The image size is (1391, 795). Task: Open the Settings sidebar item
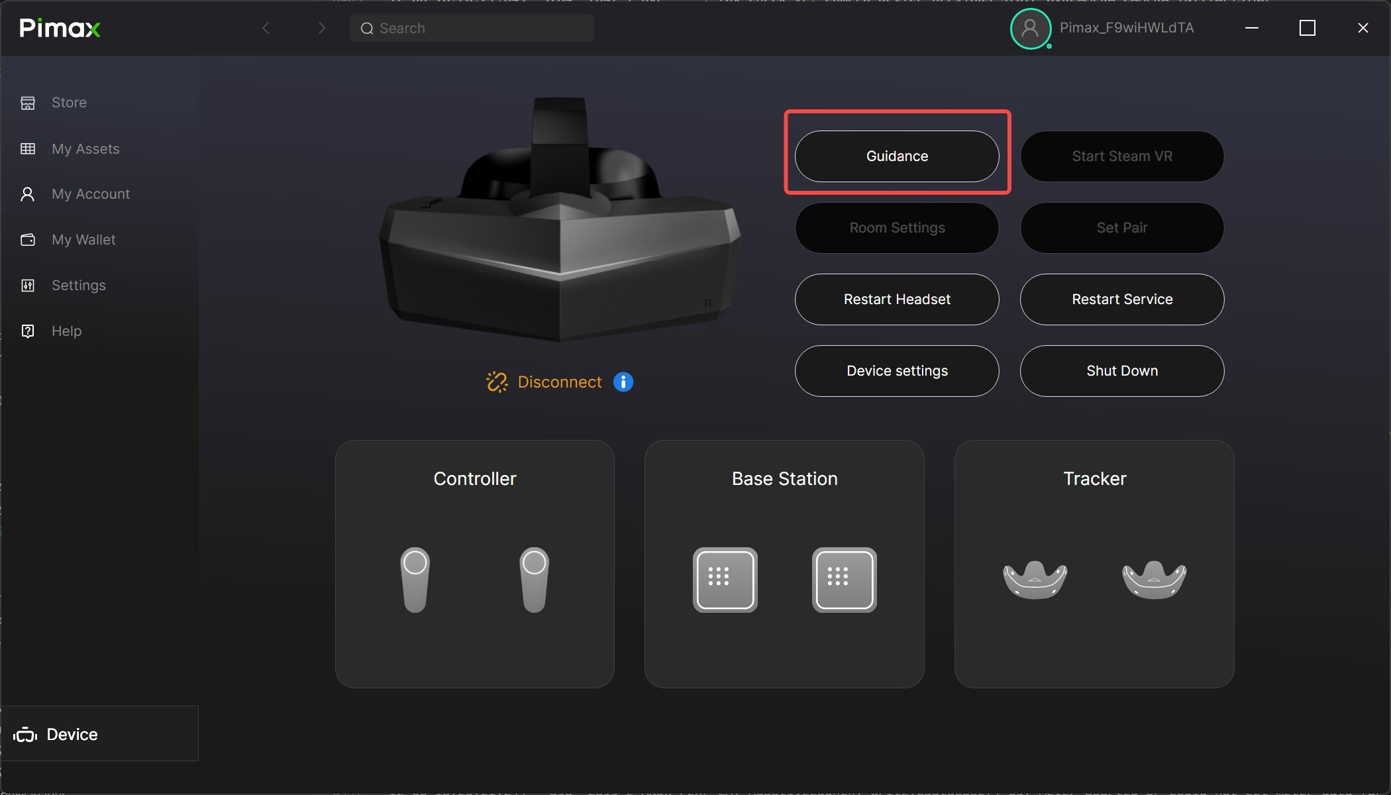pos(78,286)
